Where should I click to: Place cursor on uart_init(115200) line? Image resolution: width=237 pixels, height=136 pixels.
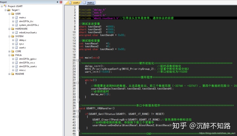tap(98, 72)
